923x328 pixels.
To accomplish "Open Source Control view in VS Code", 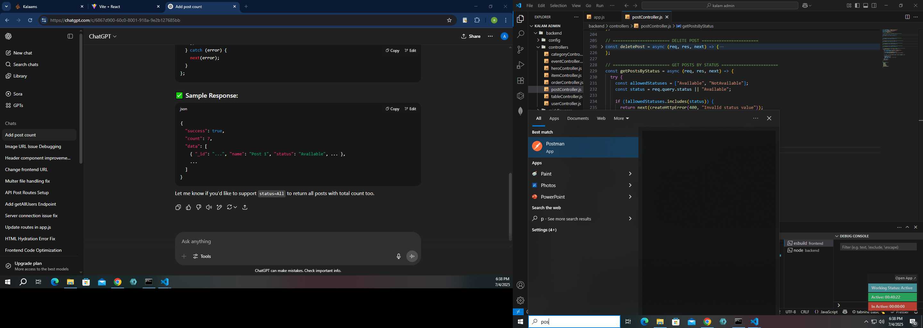I will (x=520, y=50).
